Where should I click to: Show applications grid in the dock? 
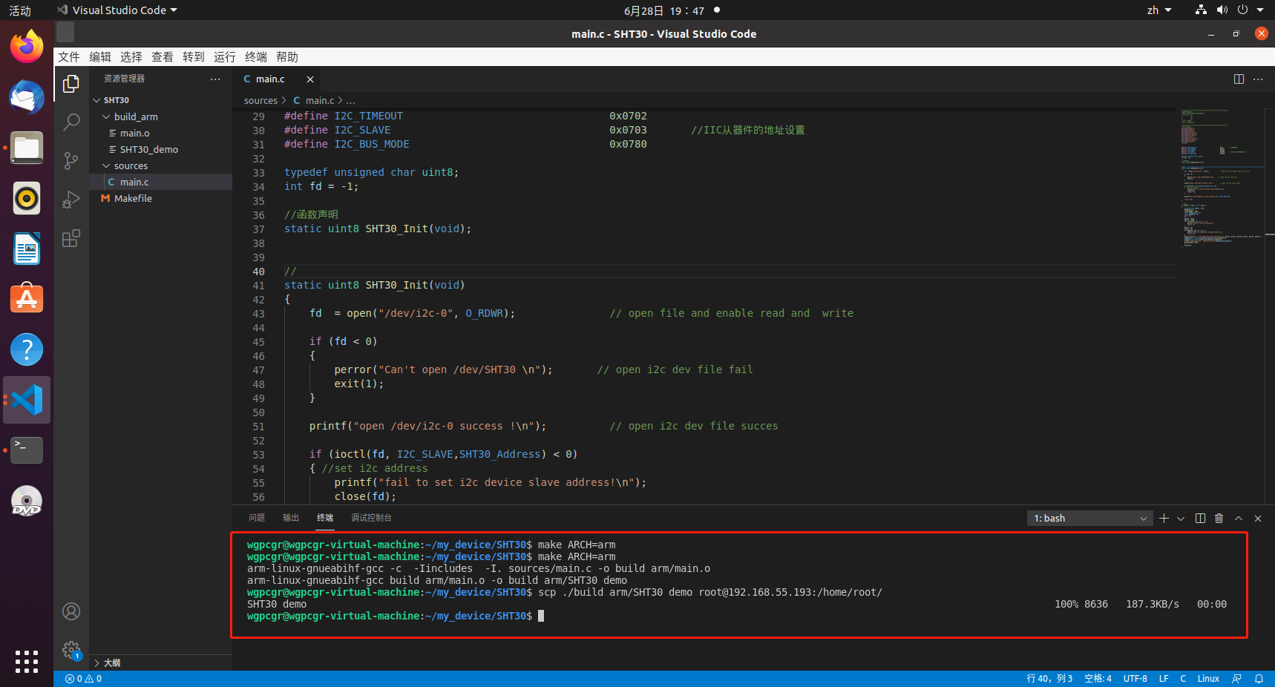coord(27,661)
